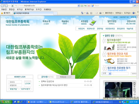Click the RSS feeds toolbar icon

pyautogui.click(x=91, y=13)
